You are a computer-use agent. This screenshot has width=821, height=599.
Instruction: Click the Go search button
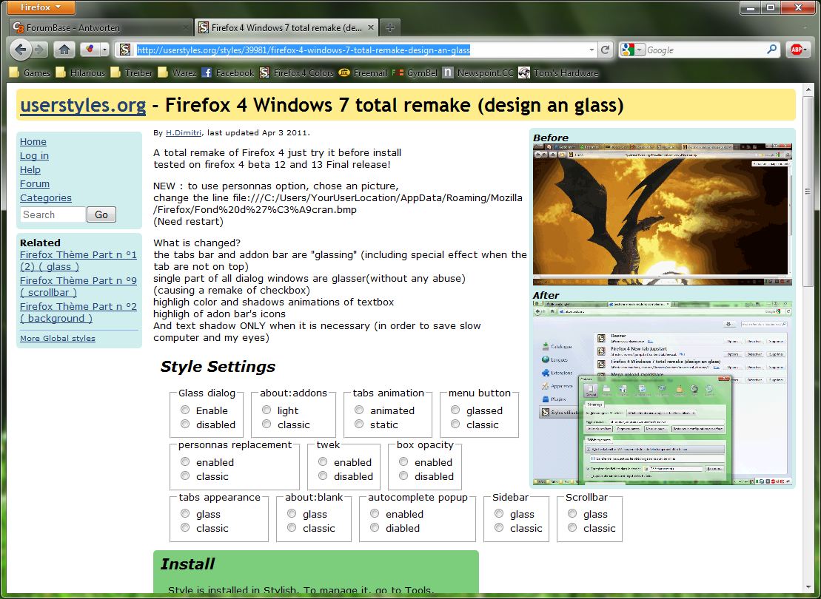pos(101,214)
